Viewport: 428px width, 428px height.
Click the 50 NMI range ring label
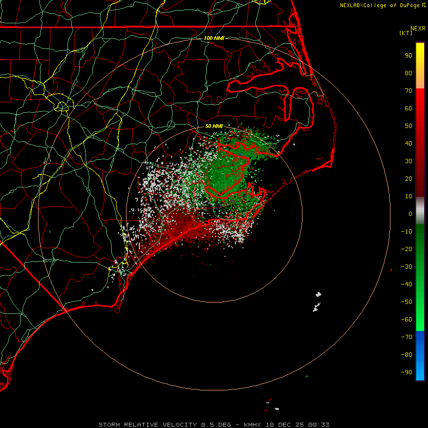pyautogui.click(x=214, y=126)
